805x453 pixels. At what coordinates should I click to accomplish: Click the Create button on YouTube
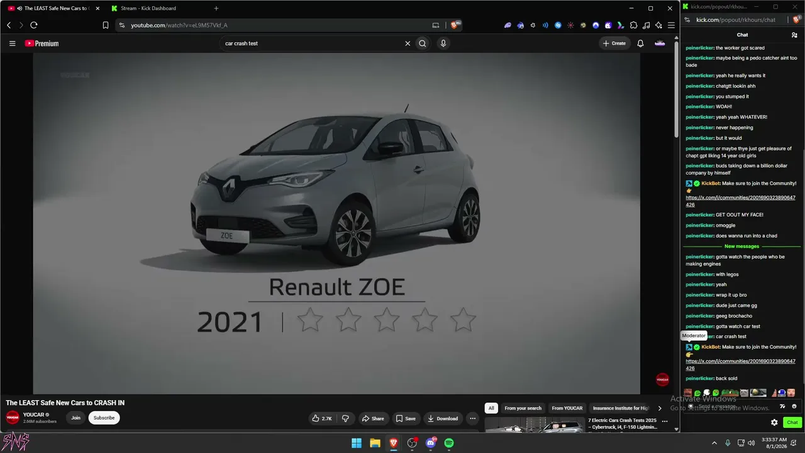(x=614, y=43)
